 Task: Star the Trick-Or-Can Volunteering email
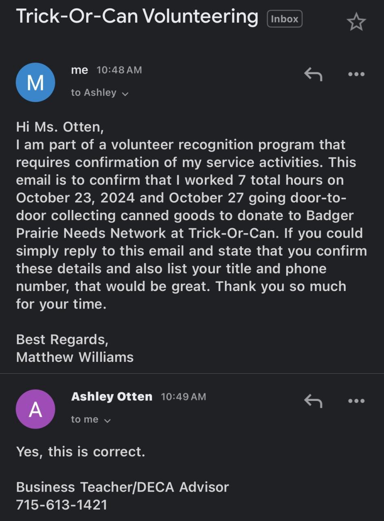pyautogui.click(x=356, y=22)
